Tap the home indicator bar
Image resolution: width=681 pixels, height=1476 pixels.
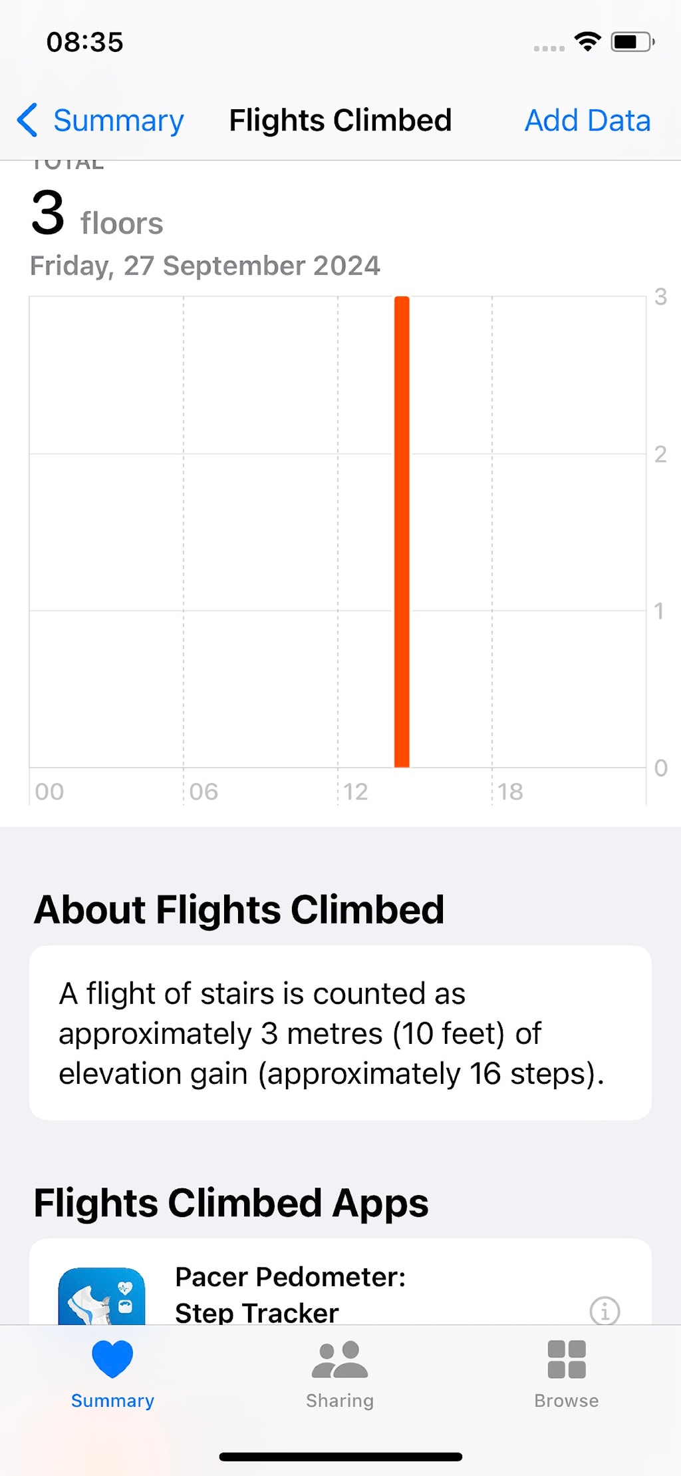point(340,1457)
